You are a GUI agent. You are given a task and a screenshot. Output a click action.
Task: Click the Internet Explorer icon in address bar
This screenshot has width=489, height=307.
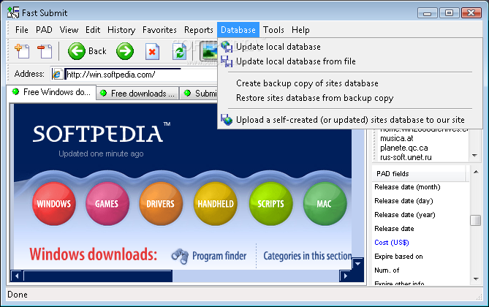pos(57,75)
